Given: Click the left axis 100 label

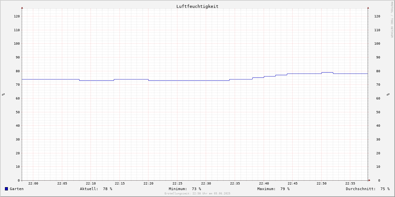Looking at the screenshot, I should coord(17,44).
